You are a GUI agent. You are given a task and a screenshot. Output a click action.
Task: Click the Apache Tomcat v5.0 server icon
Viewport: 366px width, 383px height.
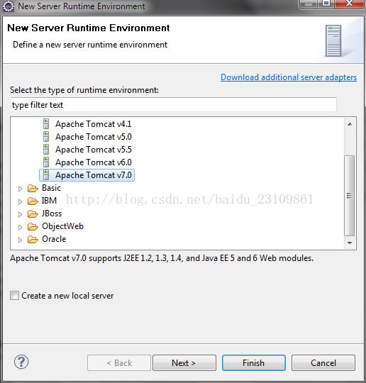[x=46, y=137]
